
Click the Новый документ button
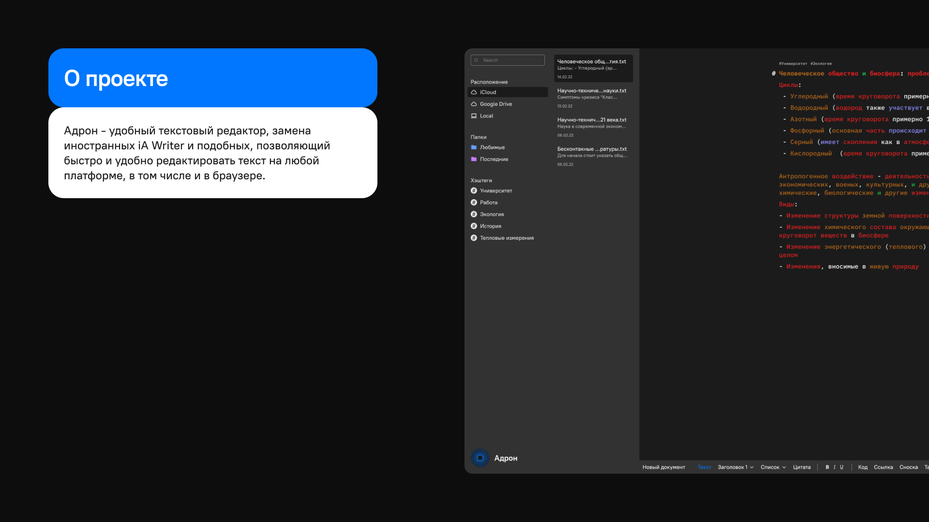pos(663,467)
